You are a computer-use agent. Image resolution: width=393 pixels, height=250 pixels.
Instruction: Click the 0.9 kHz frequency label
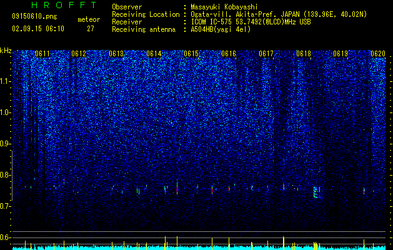tap(4, 144)
